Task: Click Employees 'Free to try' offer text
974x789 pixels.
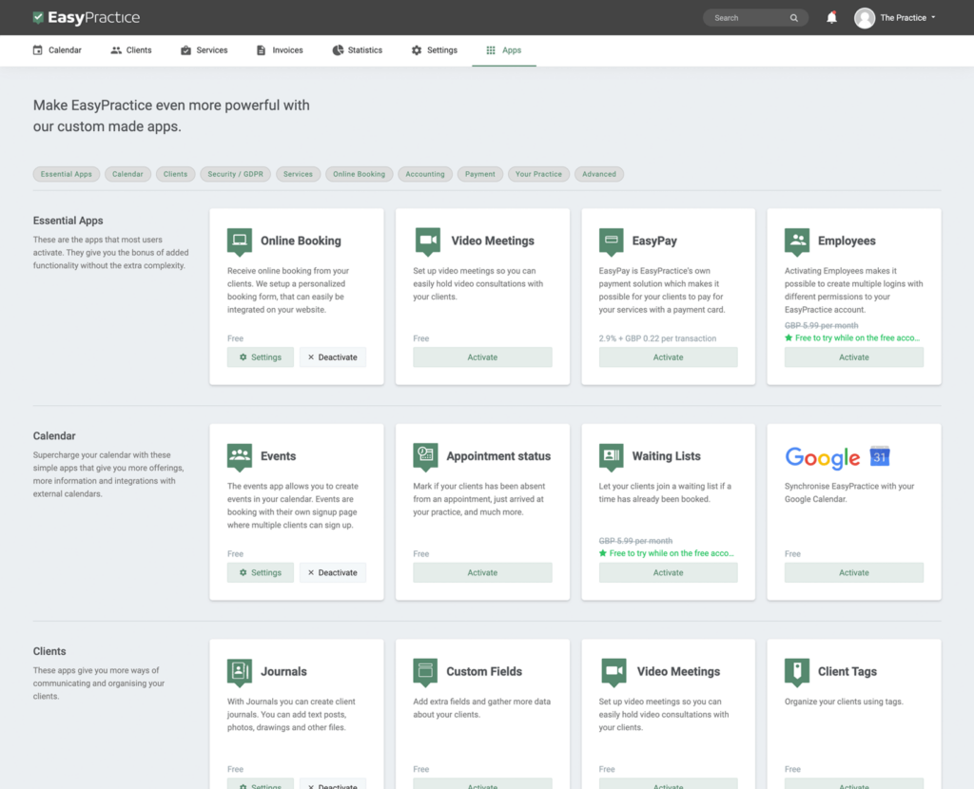Action: pos(857,337)
